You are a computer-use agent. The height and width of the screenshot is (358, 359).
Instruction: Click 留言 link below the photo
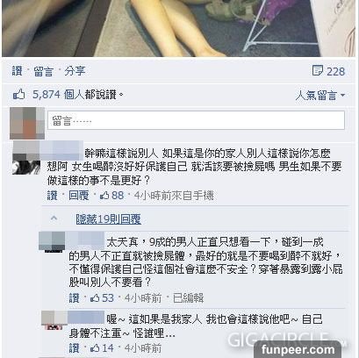pyautogui.click(x=43, y=71)
